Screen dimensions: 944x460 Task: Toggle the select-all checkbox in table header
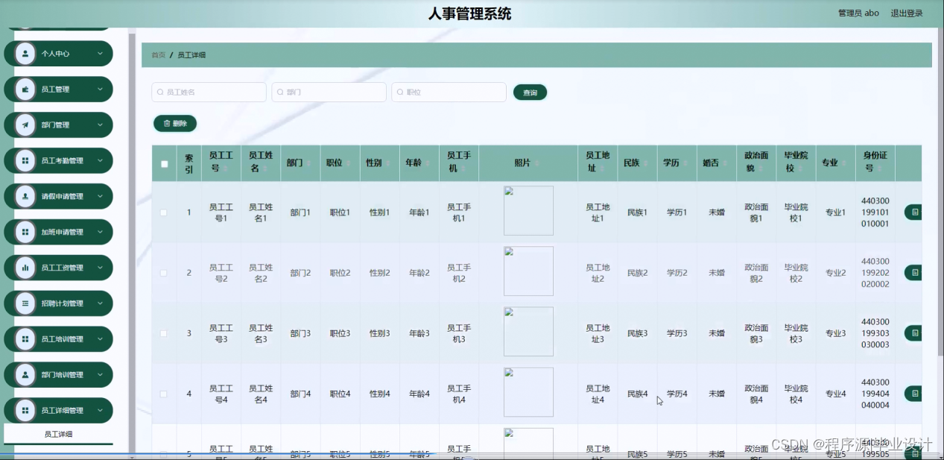point(165,164)
